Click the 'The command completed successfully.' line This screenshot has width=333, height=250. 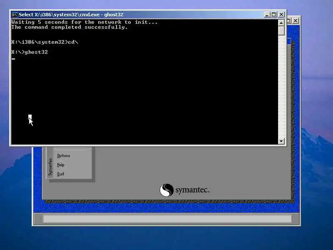pyautogui.click(x=70, y=27)
